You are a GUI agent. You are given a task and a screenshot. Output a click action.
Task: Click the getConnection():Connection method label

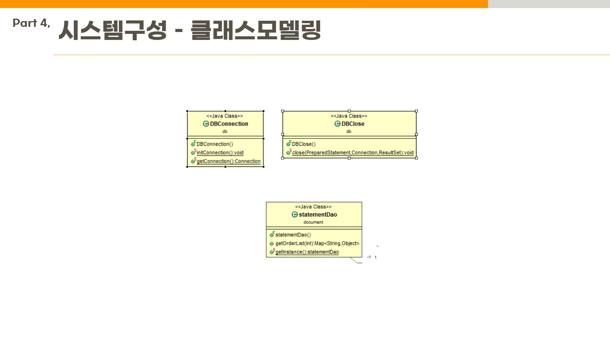[228, 161]
